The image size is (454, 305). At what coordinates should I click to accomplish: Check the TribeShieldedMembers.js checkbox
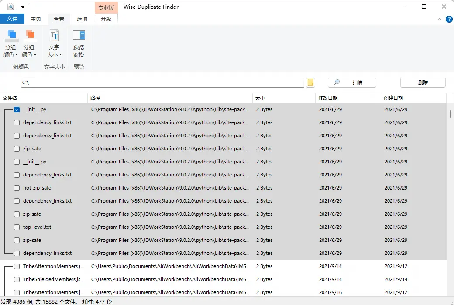pyautogui.click(x=17, y=280)
